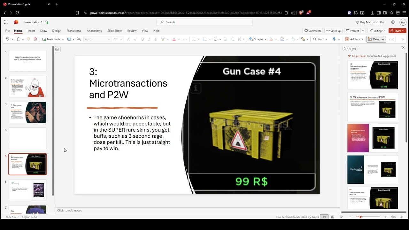Click the Comments button
The width and height of the screenshot is (409, 230).
313,31
